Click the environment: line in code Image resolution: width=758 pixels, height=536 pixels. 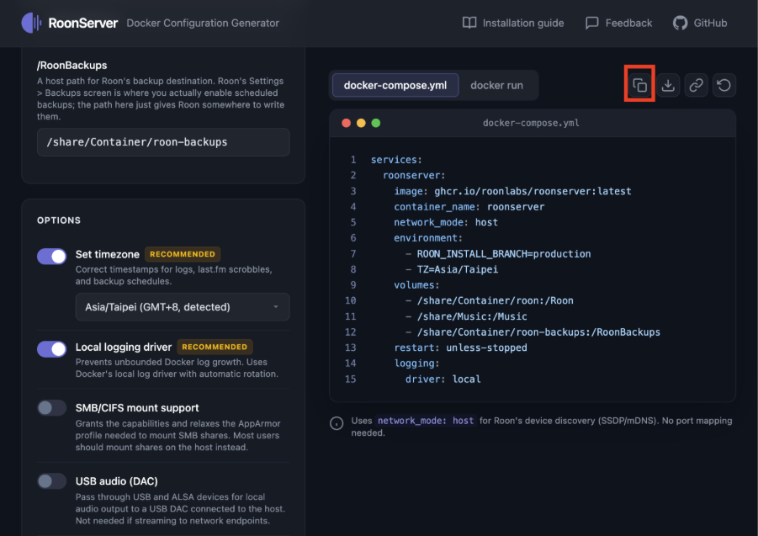tap(428, 238)
